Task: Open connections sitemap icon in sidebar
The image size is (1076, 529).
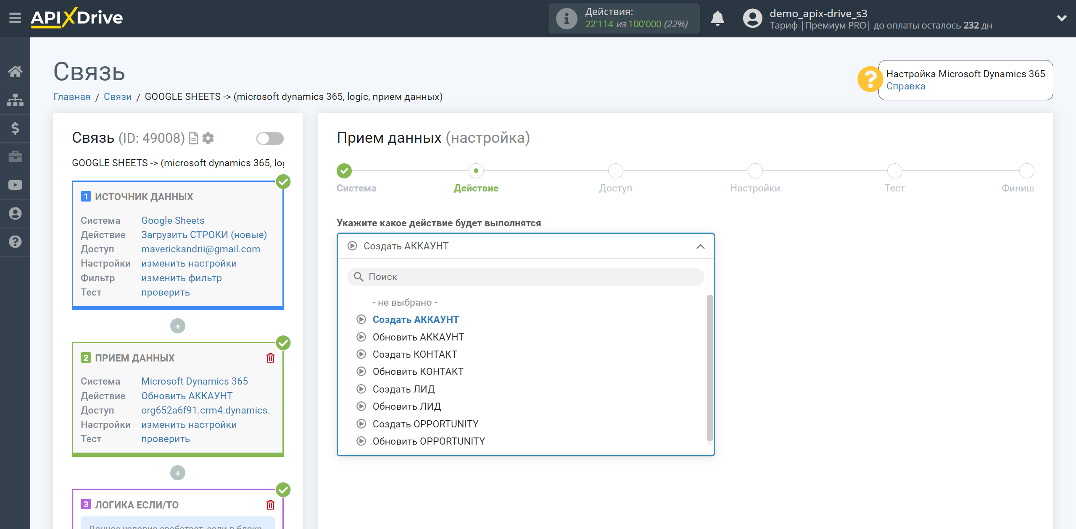Action: tap(15, 100)
